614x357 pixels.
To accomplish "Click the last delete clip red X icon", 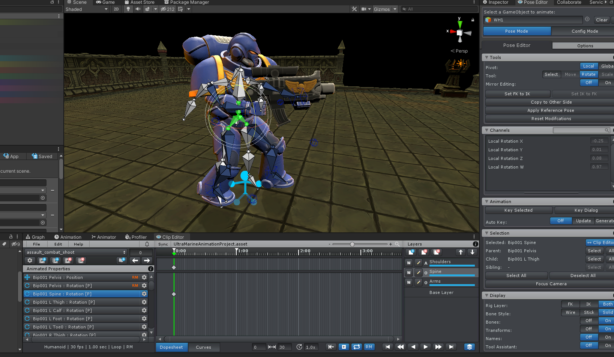I will [81, 261].
